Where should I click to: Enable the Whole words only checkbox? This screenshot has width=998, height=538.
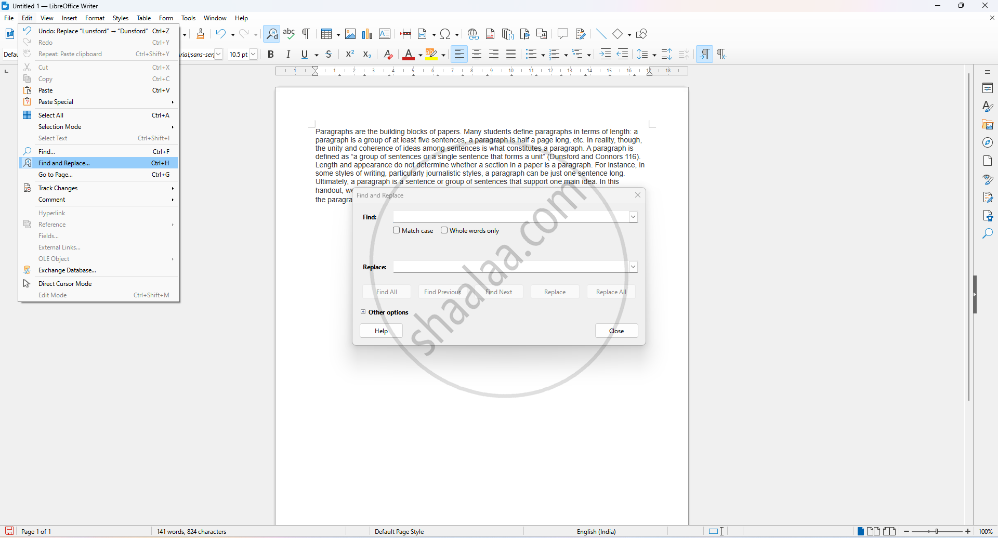tap(444, 230)
